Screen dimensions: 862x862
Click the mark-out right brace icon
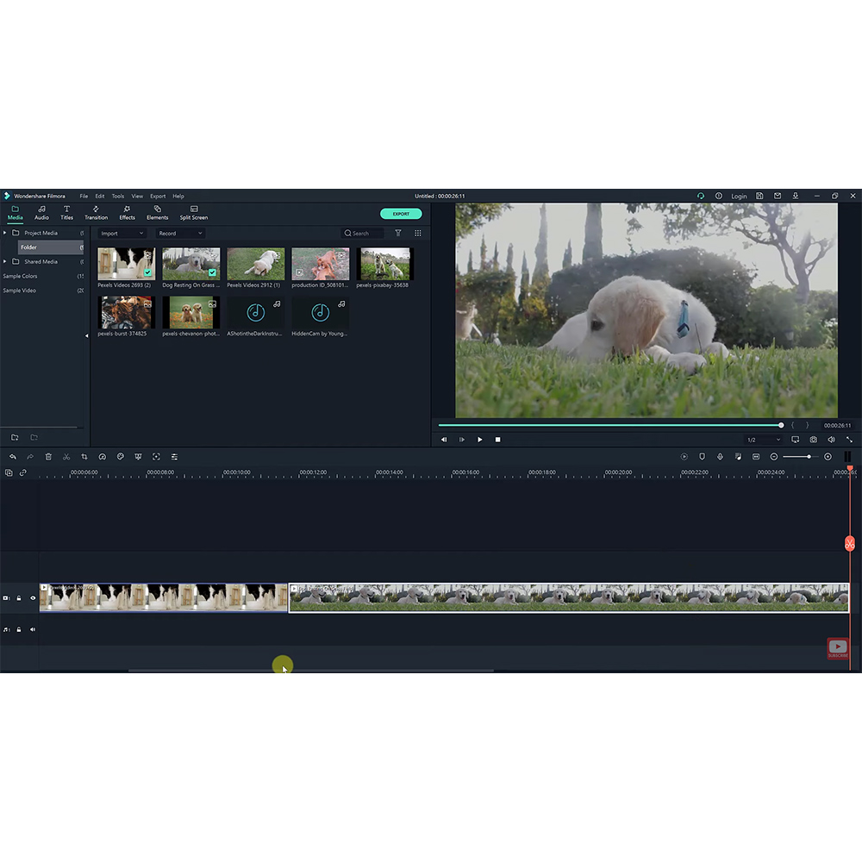coord(807,426)
